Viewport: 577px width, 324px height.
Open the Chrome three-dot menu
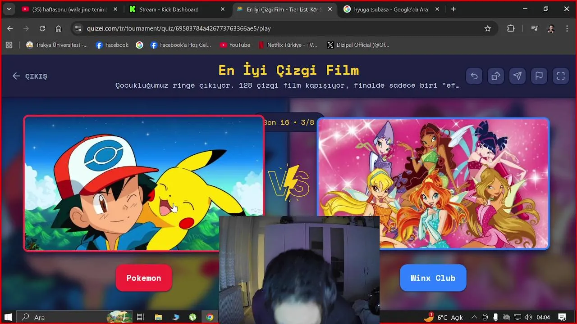pyautogui.click(x=567, y=28)
